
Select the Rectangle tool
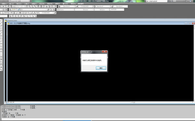[x=1, y=31]
